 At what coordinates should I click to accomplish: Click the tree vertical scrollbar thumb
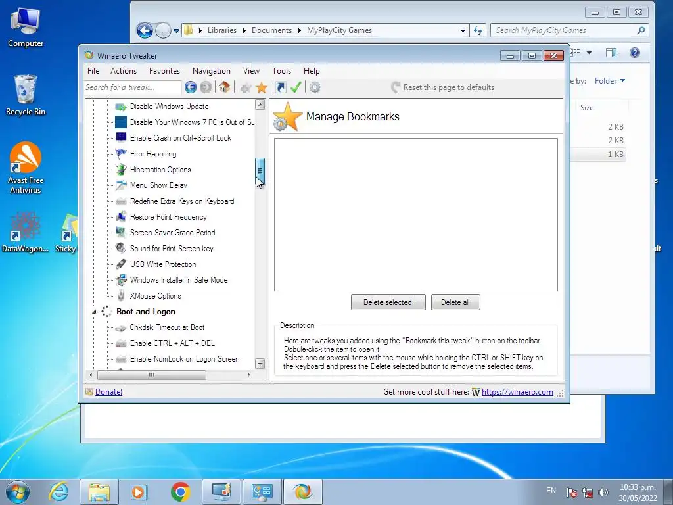click(260, 171)
